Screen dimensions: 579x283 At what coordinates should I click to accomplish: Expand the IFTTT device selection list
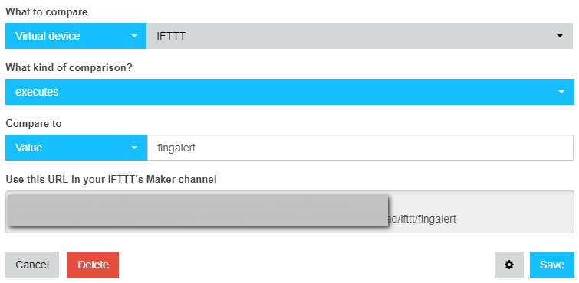pos(360,36)
